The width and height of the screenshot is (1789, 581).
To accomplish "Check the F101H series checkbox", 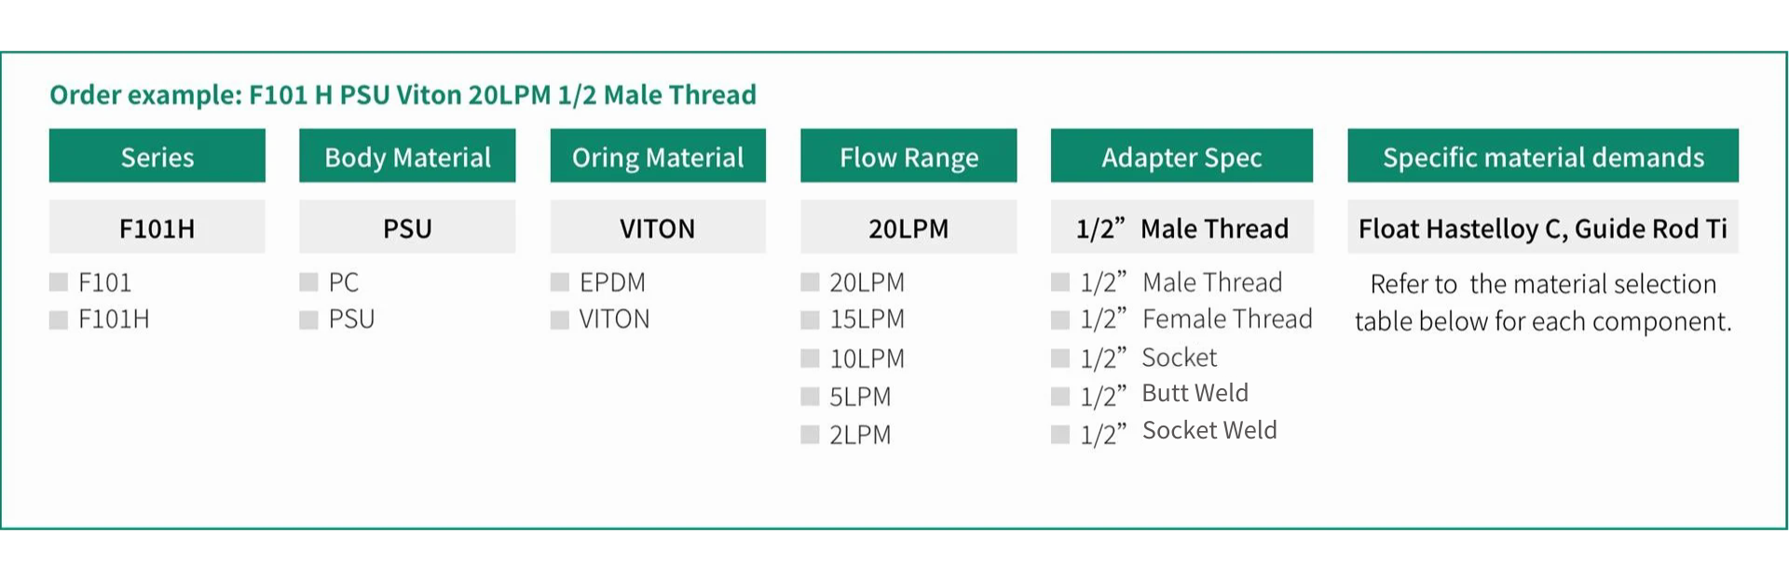I will pos(59,320).
